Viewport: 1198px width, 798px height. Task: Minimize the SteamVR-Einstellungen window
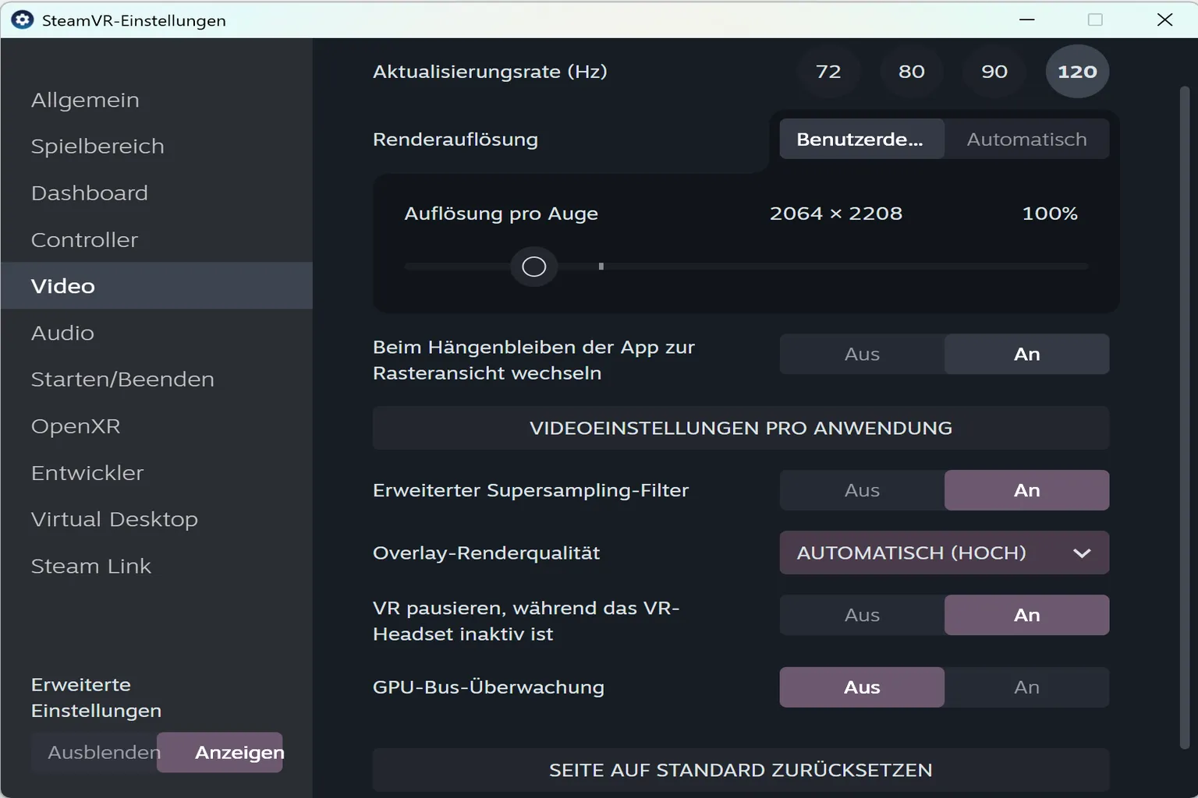click(1027, 19)
